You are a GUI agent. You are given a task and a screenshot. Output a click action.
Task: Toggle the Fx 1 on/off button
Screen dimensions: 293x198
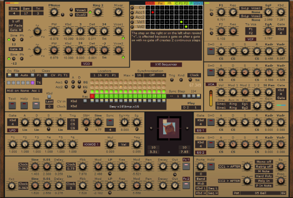(186, 166)
